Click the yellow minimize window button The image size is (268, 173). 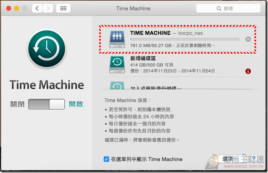pos(16,8)
